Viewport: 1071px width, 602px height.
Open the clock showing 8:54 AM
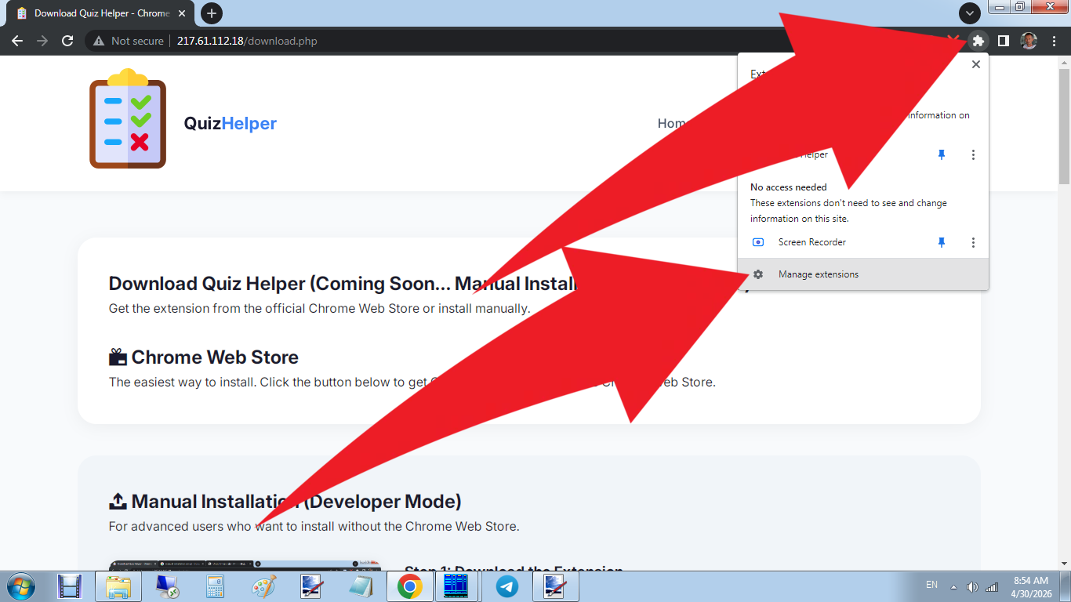click(x=1031, y=587)
